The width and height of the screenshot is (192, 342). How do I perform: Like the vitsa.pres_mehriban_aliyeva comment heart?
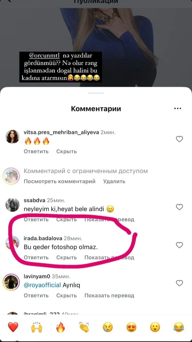pos(180,139)
